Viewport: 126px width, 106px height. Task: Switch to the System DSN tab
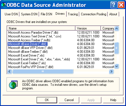point(29,14)
